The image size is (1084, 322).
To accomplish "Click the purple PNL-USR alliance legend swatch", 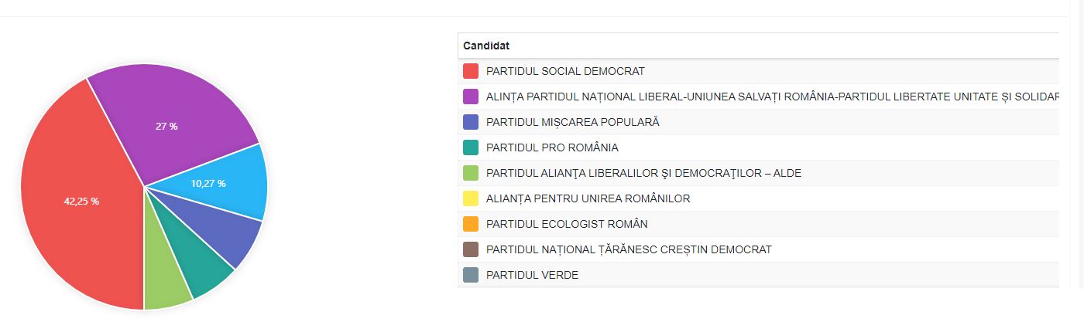I will click(x=471, y=97).
